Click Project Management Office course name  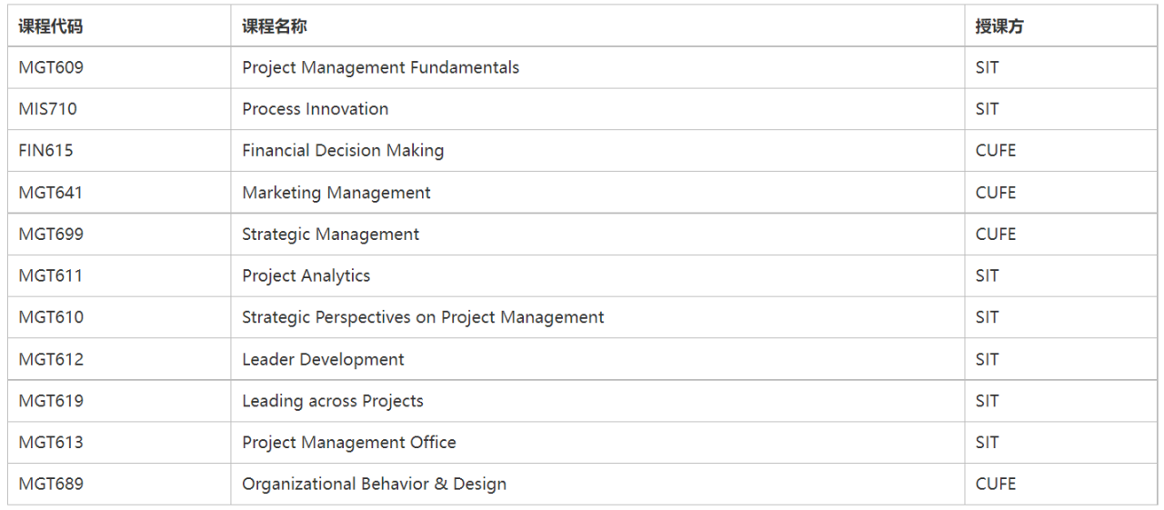click(348, 443)
